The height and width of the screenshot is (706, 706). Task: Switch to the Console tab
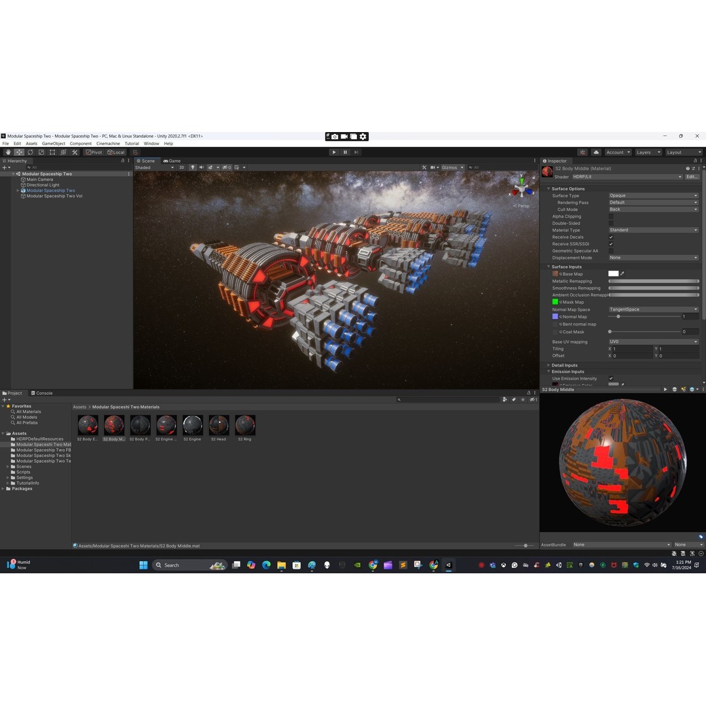click(42, 393)
